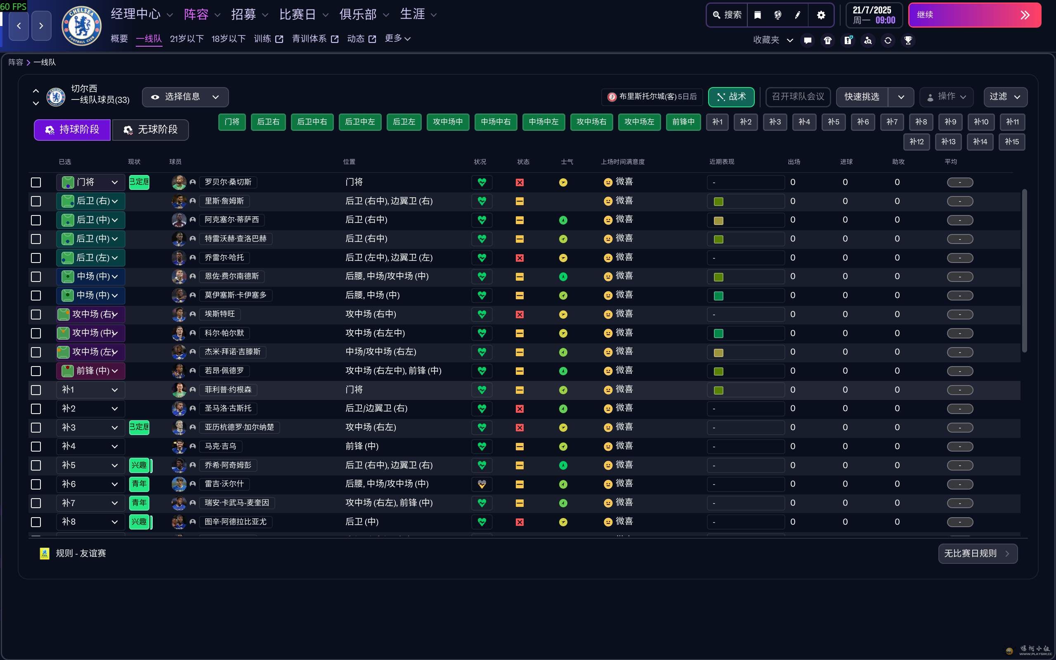
Task: Open the 补1 slot dropdown for 菲利普·约根森
Action: point(90,390)
